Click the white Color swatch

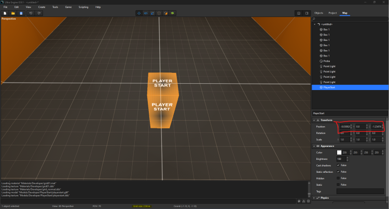[339, 152]
